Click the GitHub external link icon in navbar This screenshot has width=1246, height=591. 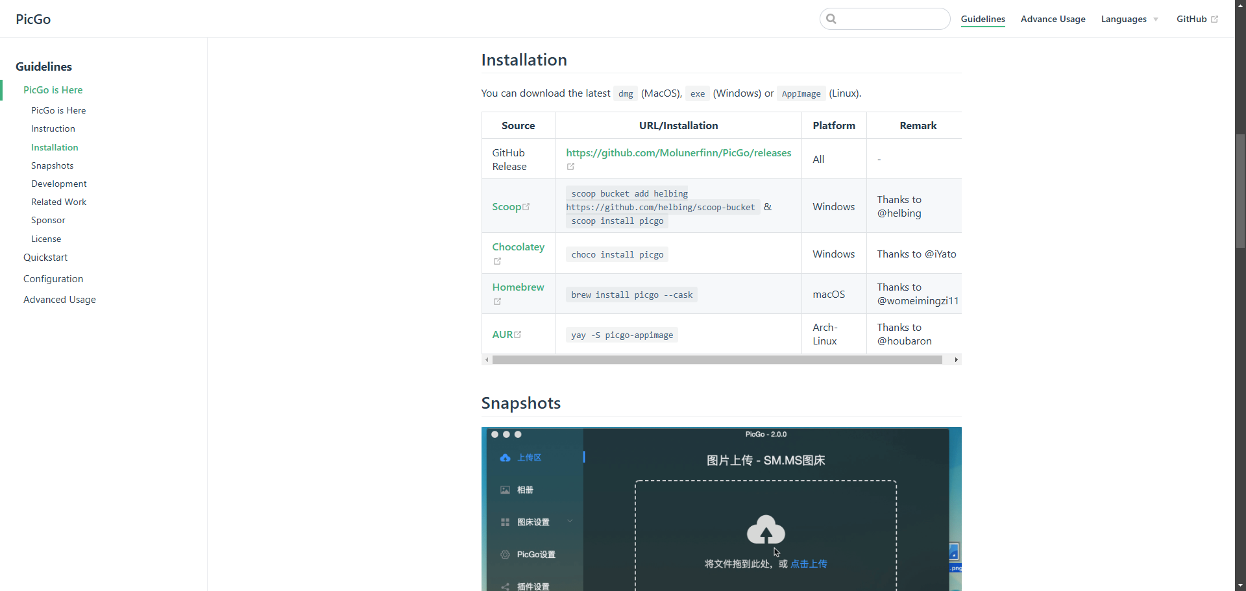(1214, 19)
